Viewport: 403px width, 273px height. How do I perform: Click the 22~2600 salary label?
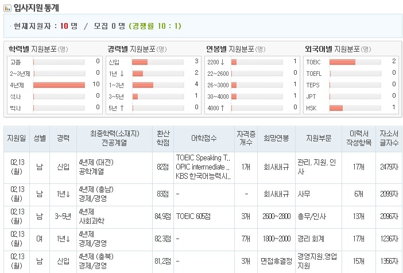click(218, 74)
